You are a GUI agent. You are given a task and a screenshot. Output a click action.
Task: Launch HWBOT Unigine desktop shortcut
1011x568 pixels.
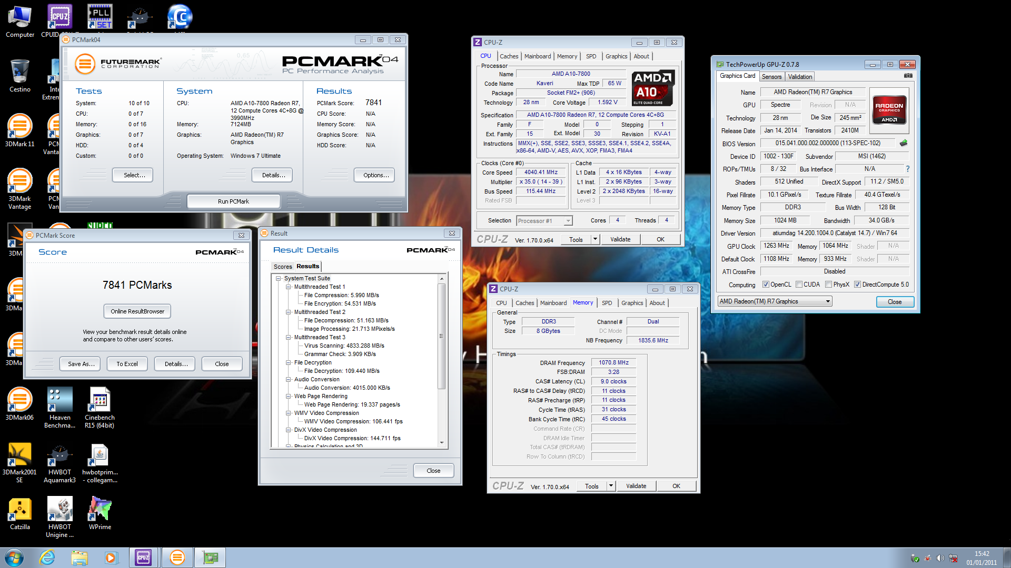point(60,518)
